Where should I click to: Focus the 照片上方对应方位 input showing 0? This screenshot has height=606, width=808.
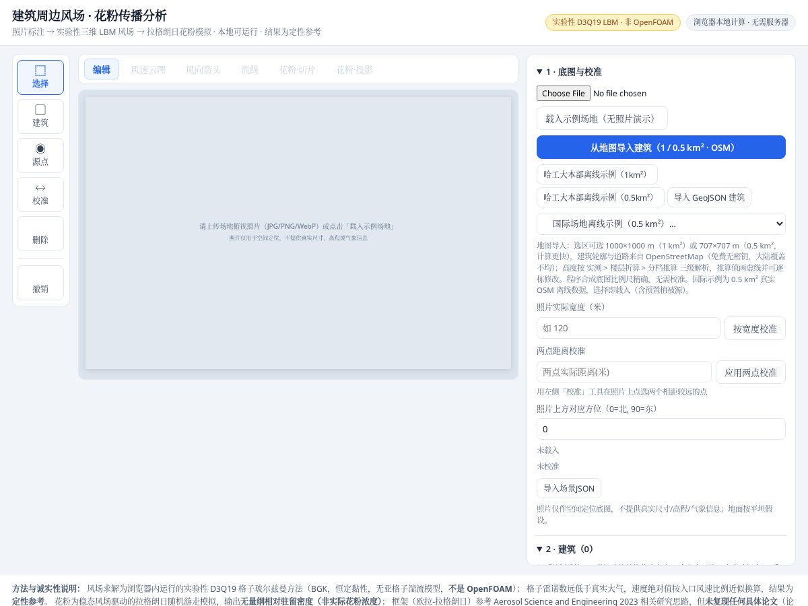(x=661, y=429)
